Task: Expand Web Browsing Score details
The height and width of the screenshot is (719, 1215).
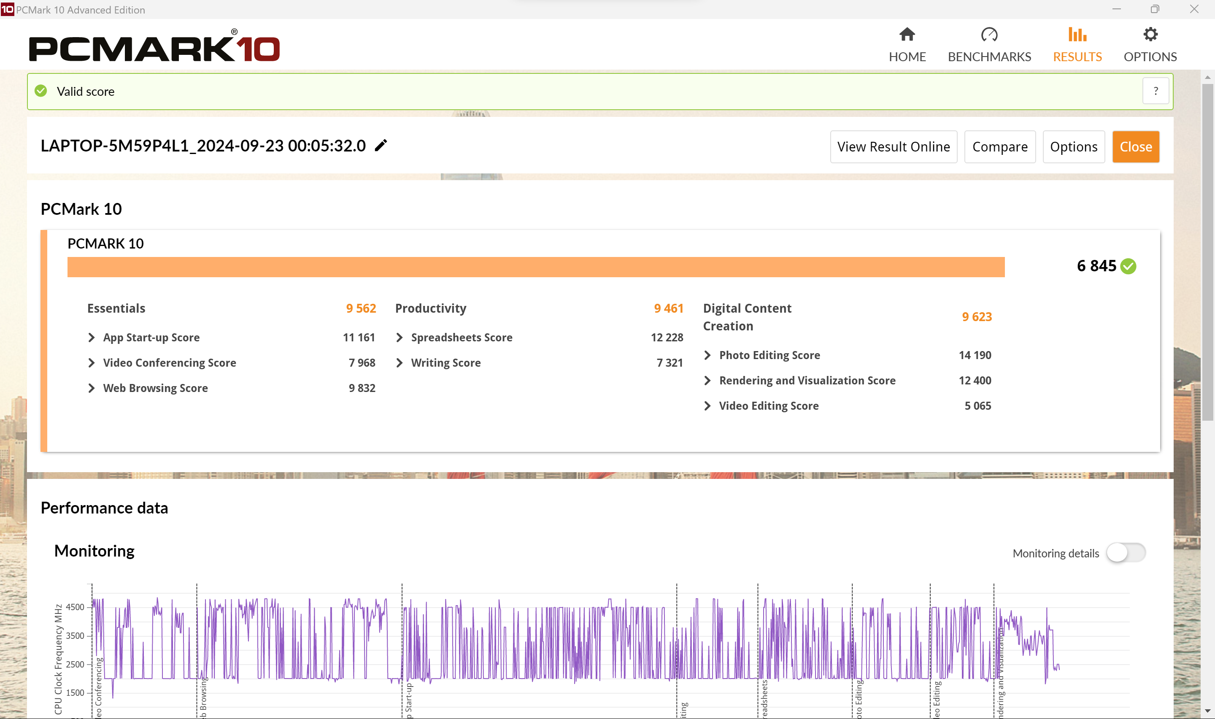Action: click(92, 388)
